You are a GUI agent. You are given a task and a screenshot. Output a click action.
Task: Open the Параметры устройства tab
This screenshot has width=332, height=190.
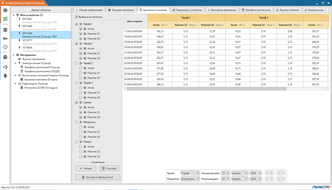187,10
